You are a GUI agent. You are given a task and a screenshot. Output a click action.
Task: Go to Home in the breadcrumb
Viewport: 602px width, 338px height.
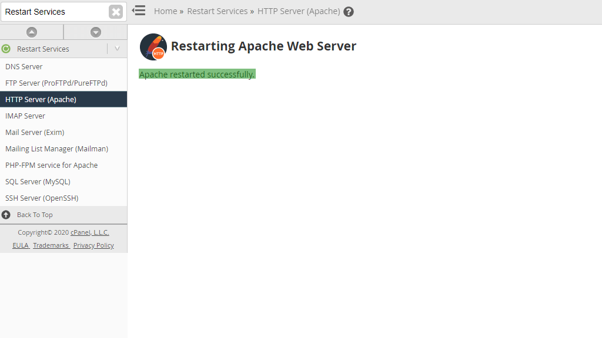click(x=165, y=12)
